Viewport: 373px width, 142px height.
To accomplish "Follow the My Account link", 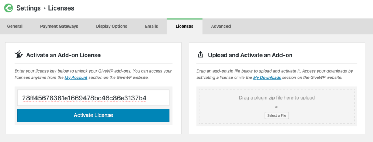I will point(76,78).
